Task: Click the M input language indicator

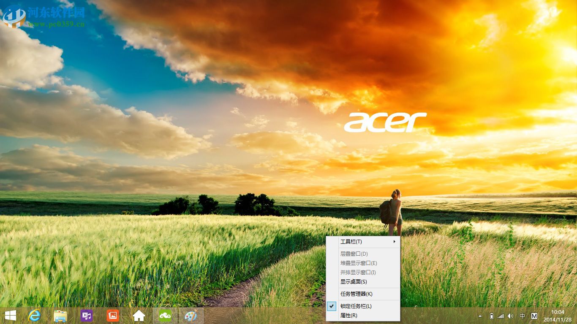Action: click(x=534, y=316)
